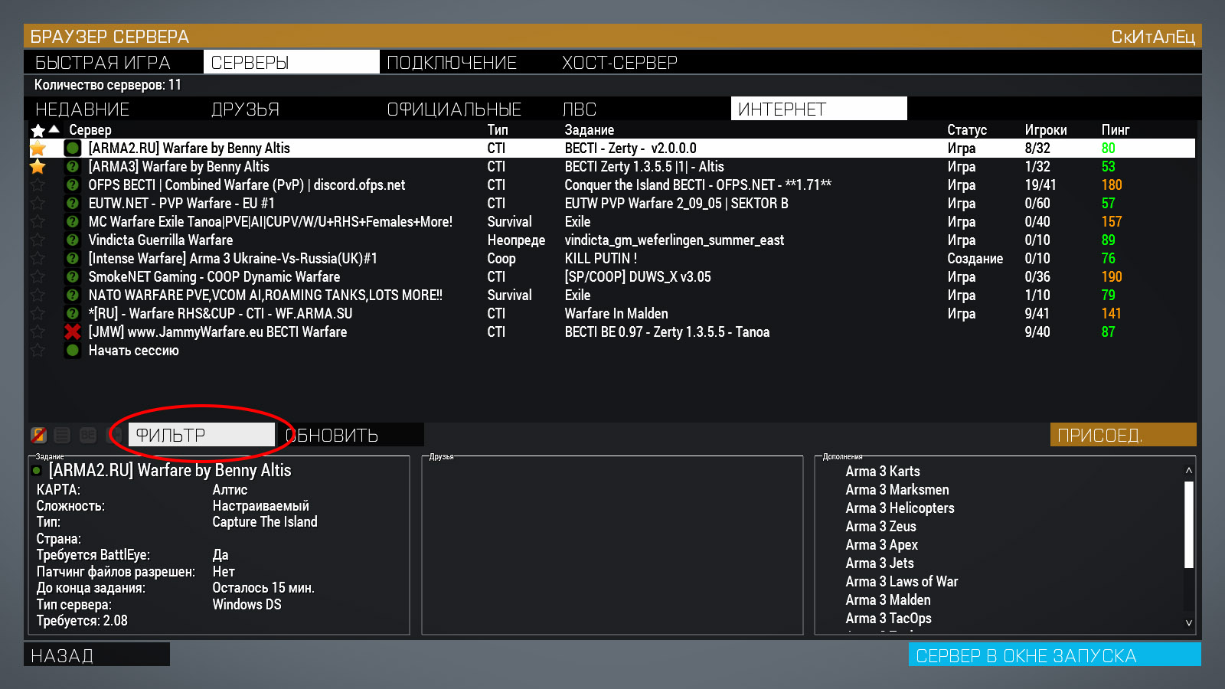Screen dimensions: 1225x689
Task: Select 'Arma 3 Helicopters' in Дополнения list
Action: 900,508
